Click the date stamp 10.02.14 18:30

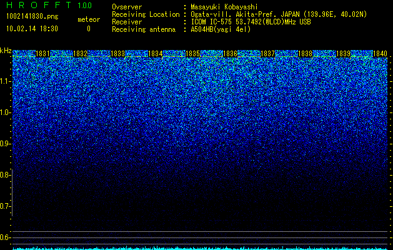click(32, 29)
